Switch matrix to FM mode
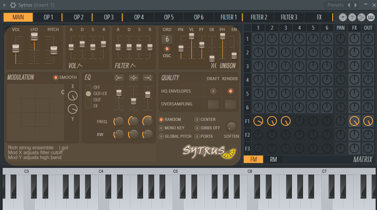Screen dimensions: 377x210 pyautogui.click(x=254, y=159)
